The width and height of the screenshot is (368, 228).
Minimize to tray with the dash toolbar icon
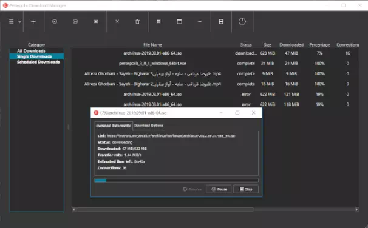click(200, 22)
